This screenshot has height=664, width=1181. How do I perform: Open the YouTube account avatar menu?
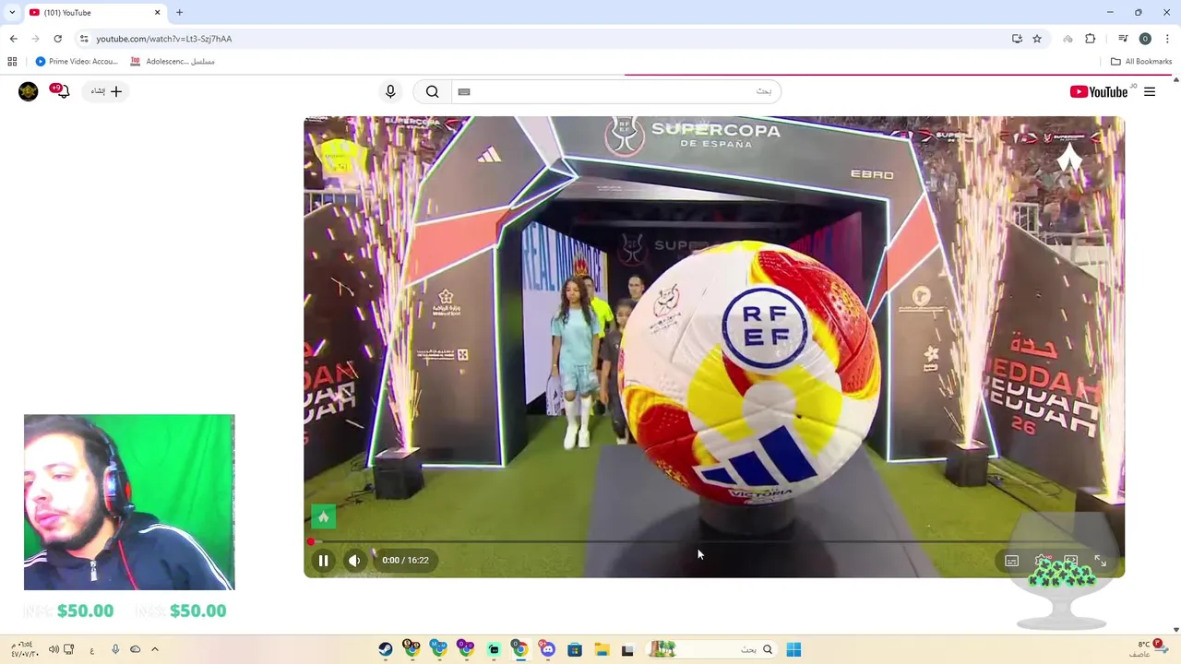coord(29,91)
